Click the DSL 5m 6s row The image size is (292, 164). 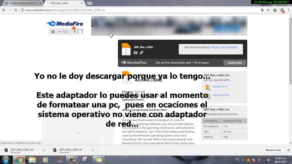(x=224, y=132)
